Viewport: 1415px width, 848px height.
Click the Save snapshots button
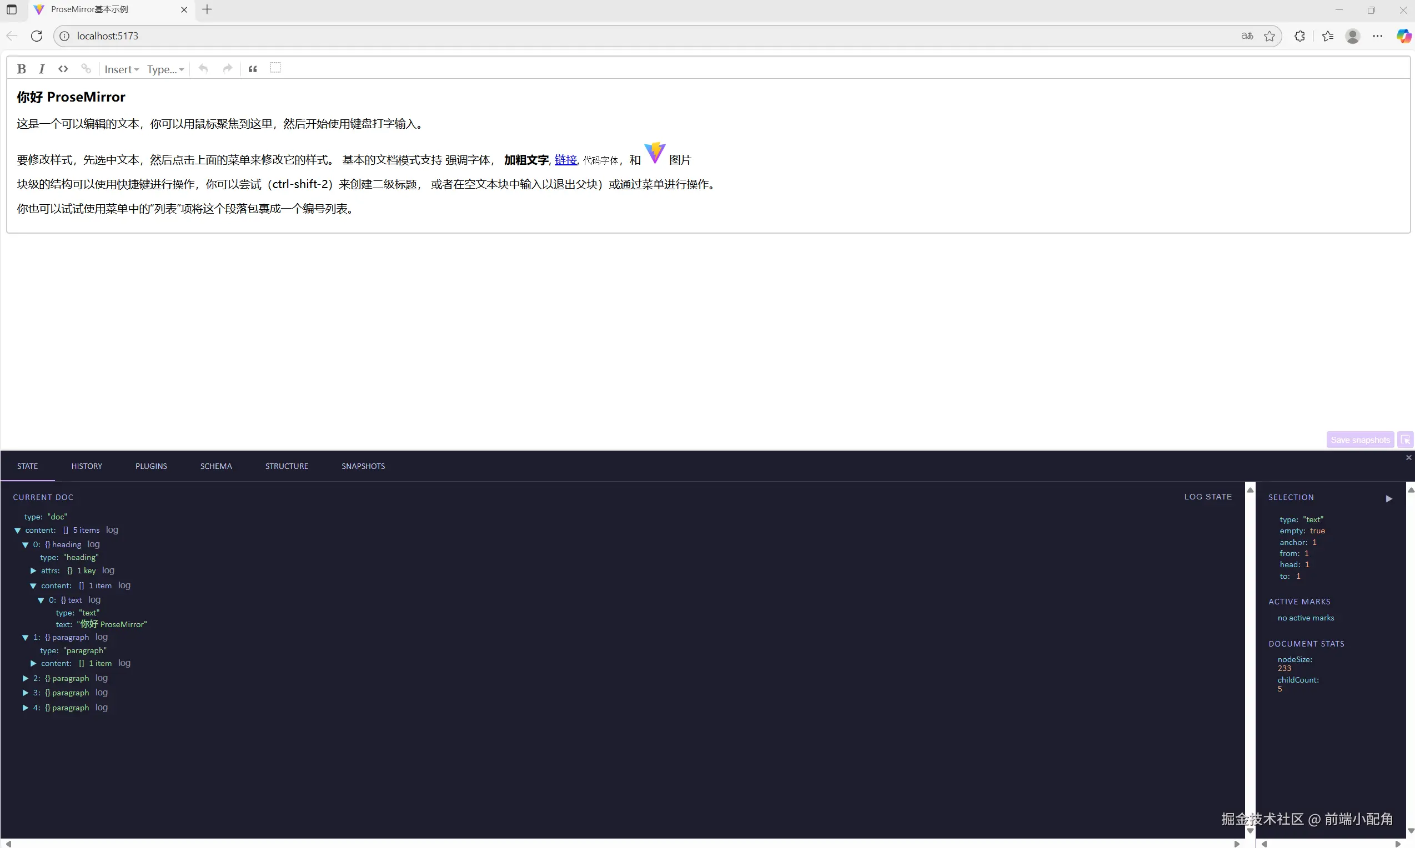coord(1360,440)
